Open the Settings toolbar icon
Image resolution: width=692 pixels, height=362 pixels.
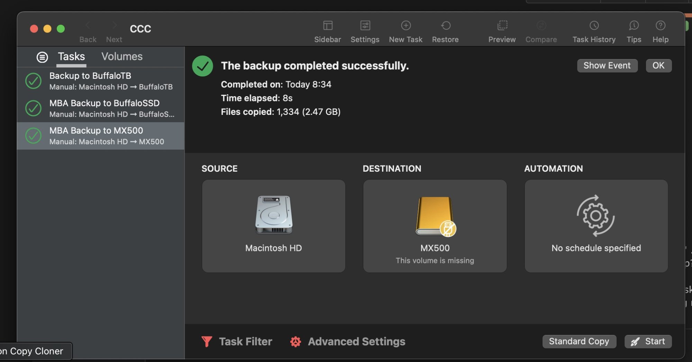click(x=365, y=26)
